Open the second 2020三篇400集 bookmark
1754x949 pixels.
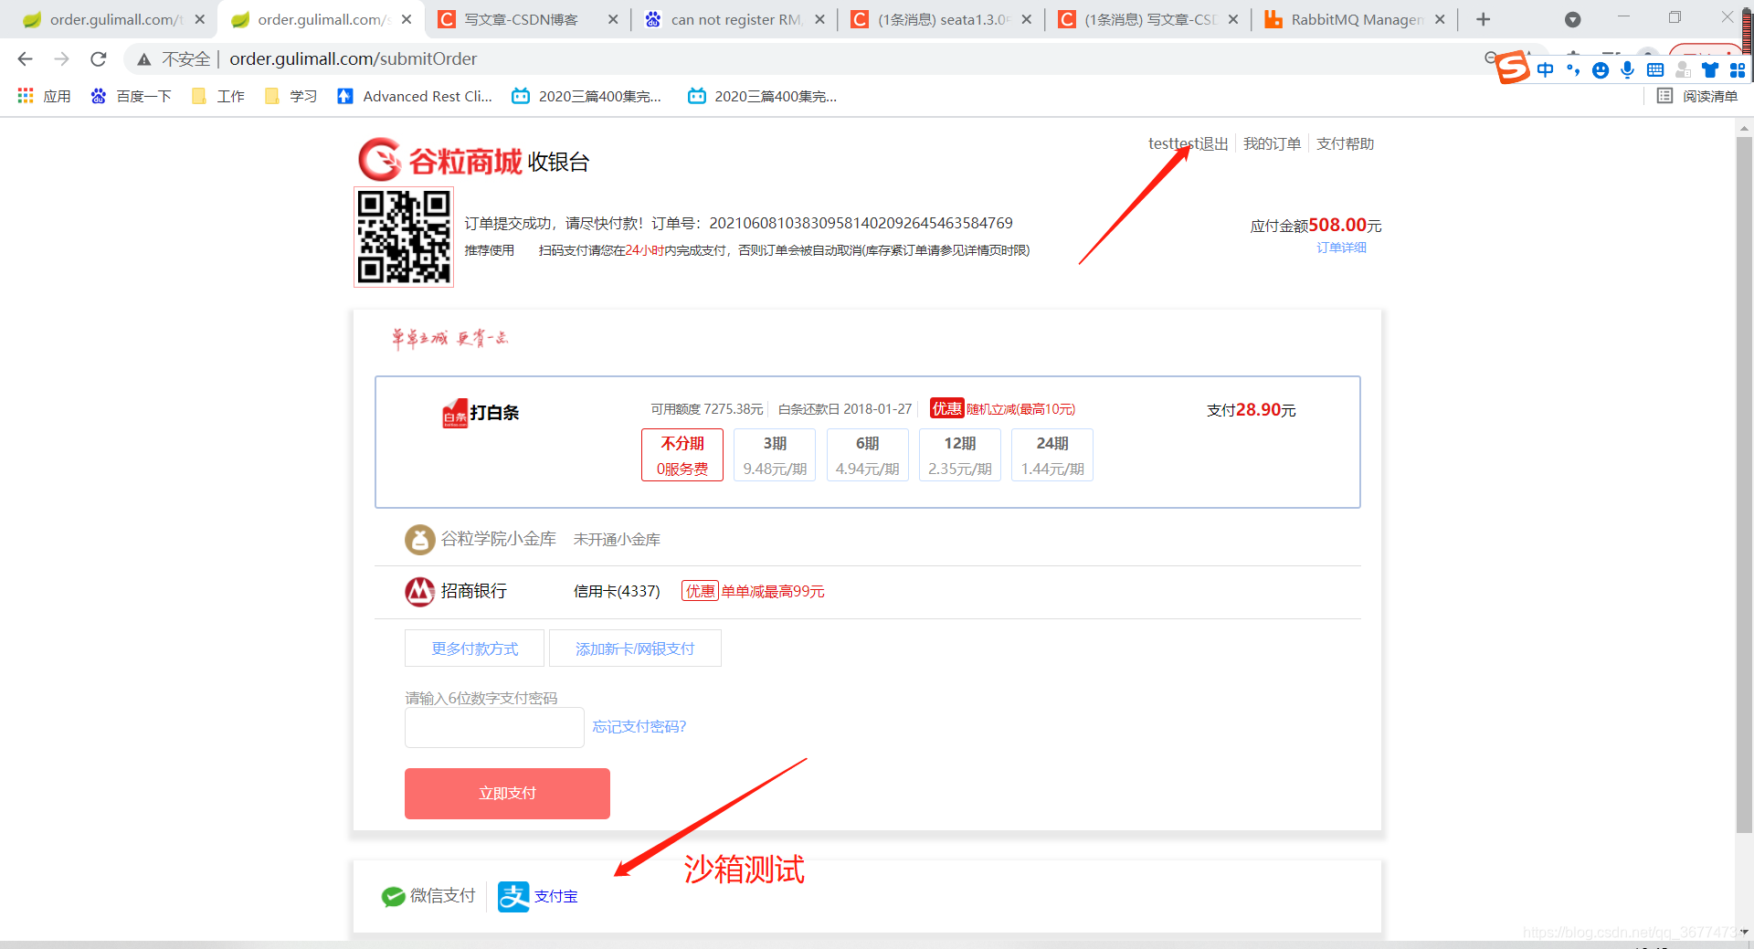(762, 96)
